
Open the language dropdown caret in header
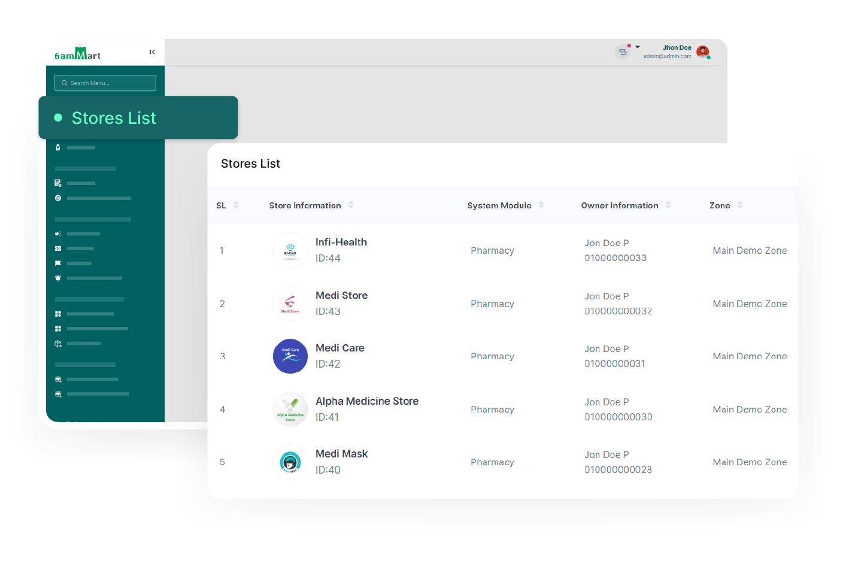click(x=638, y=47)
